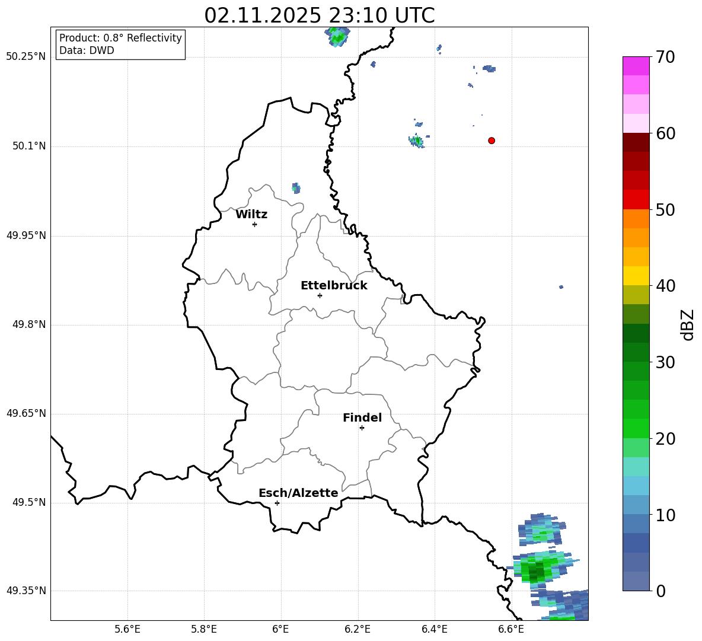The image size is (702, 641).
Task: Click the small radar echo northeast of Wiltz
Action: [x=296, y=189]
